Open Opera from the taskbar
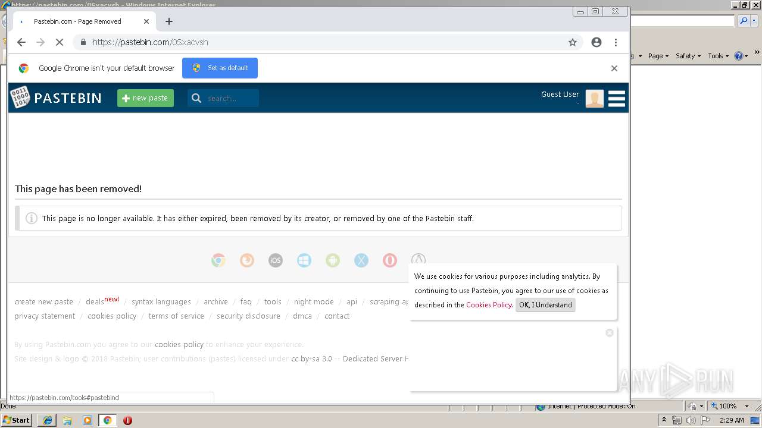Screen dimensions: 762x428 (127, 420)
